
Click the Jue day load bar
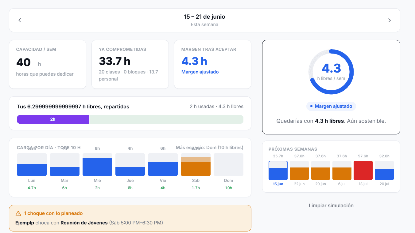click(x=130, y=165)
